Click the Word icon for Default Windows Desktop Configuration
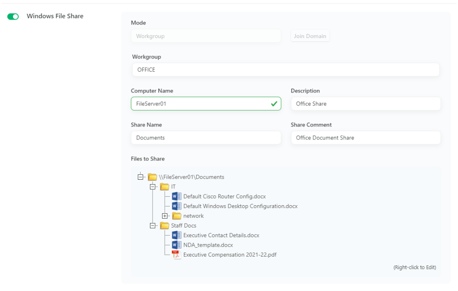 177,206
